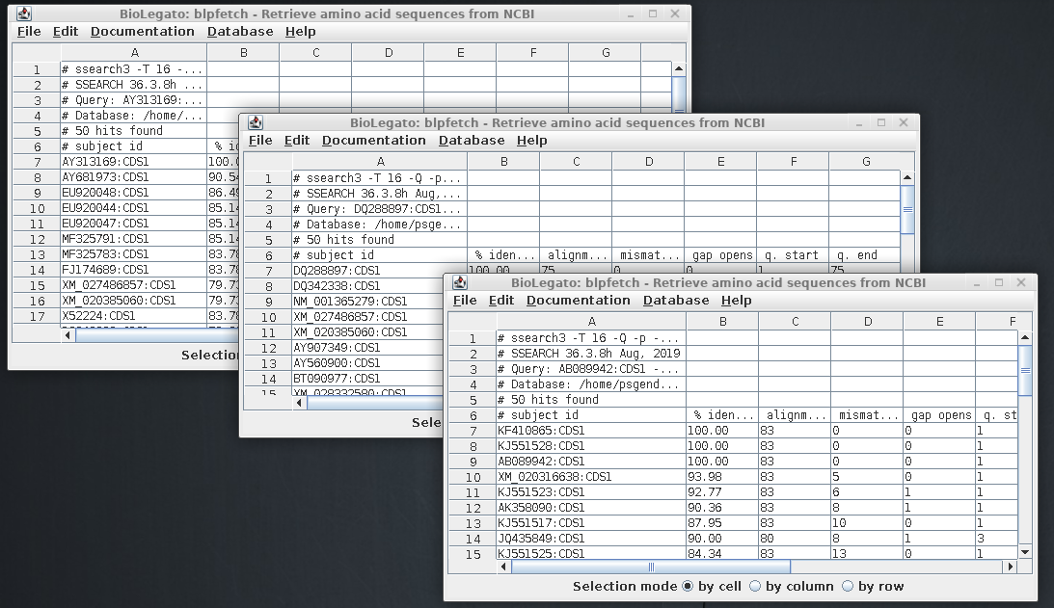Image resolution: width=1054 pixels, height=608 pixels.
Task: Maximize the frontmost BioLegato blpfetch window
Action: point(999,282)
